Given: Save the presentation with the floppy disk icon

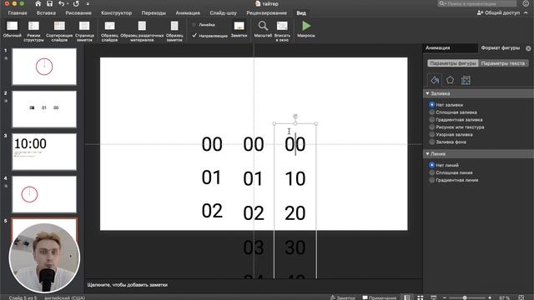Looking at the screenshot, I should [x=49, y=3].
